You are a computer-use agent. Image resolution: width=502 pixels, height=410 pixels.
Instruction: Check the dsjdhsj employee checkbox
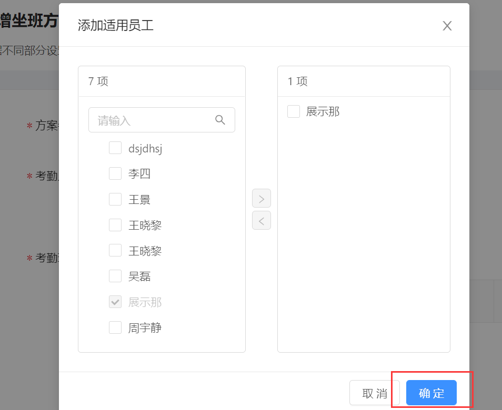coord(115,148)
